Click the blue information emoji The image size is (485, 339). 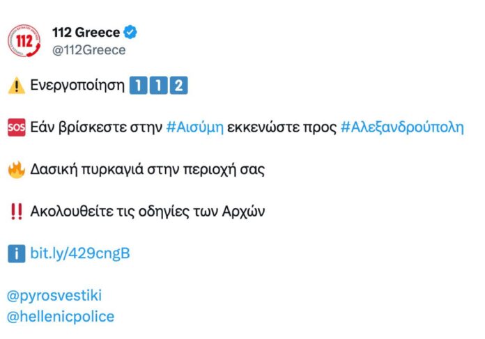pyautogui.click(x=17, y=253)
